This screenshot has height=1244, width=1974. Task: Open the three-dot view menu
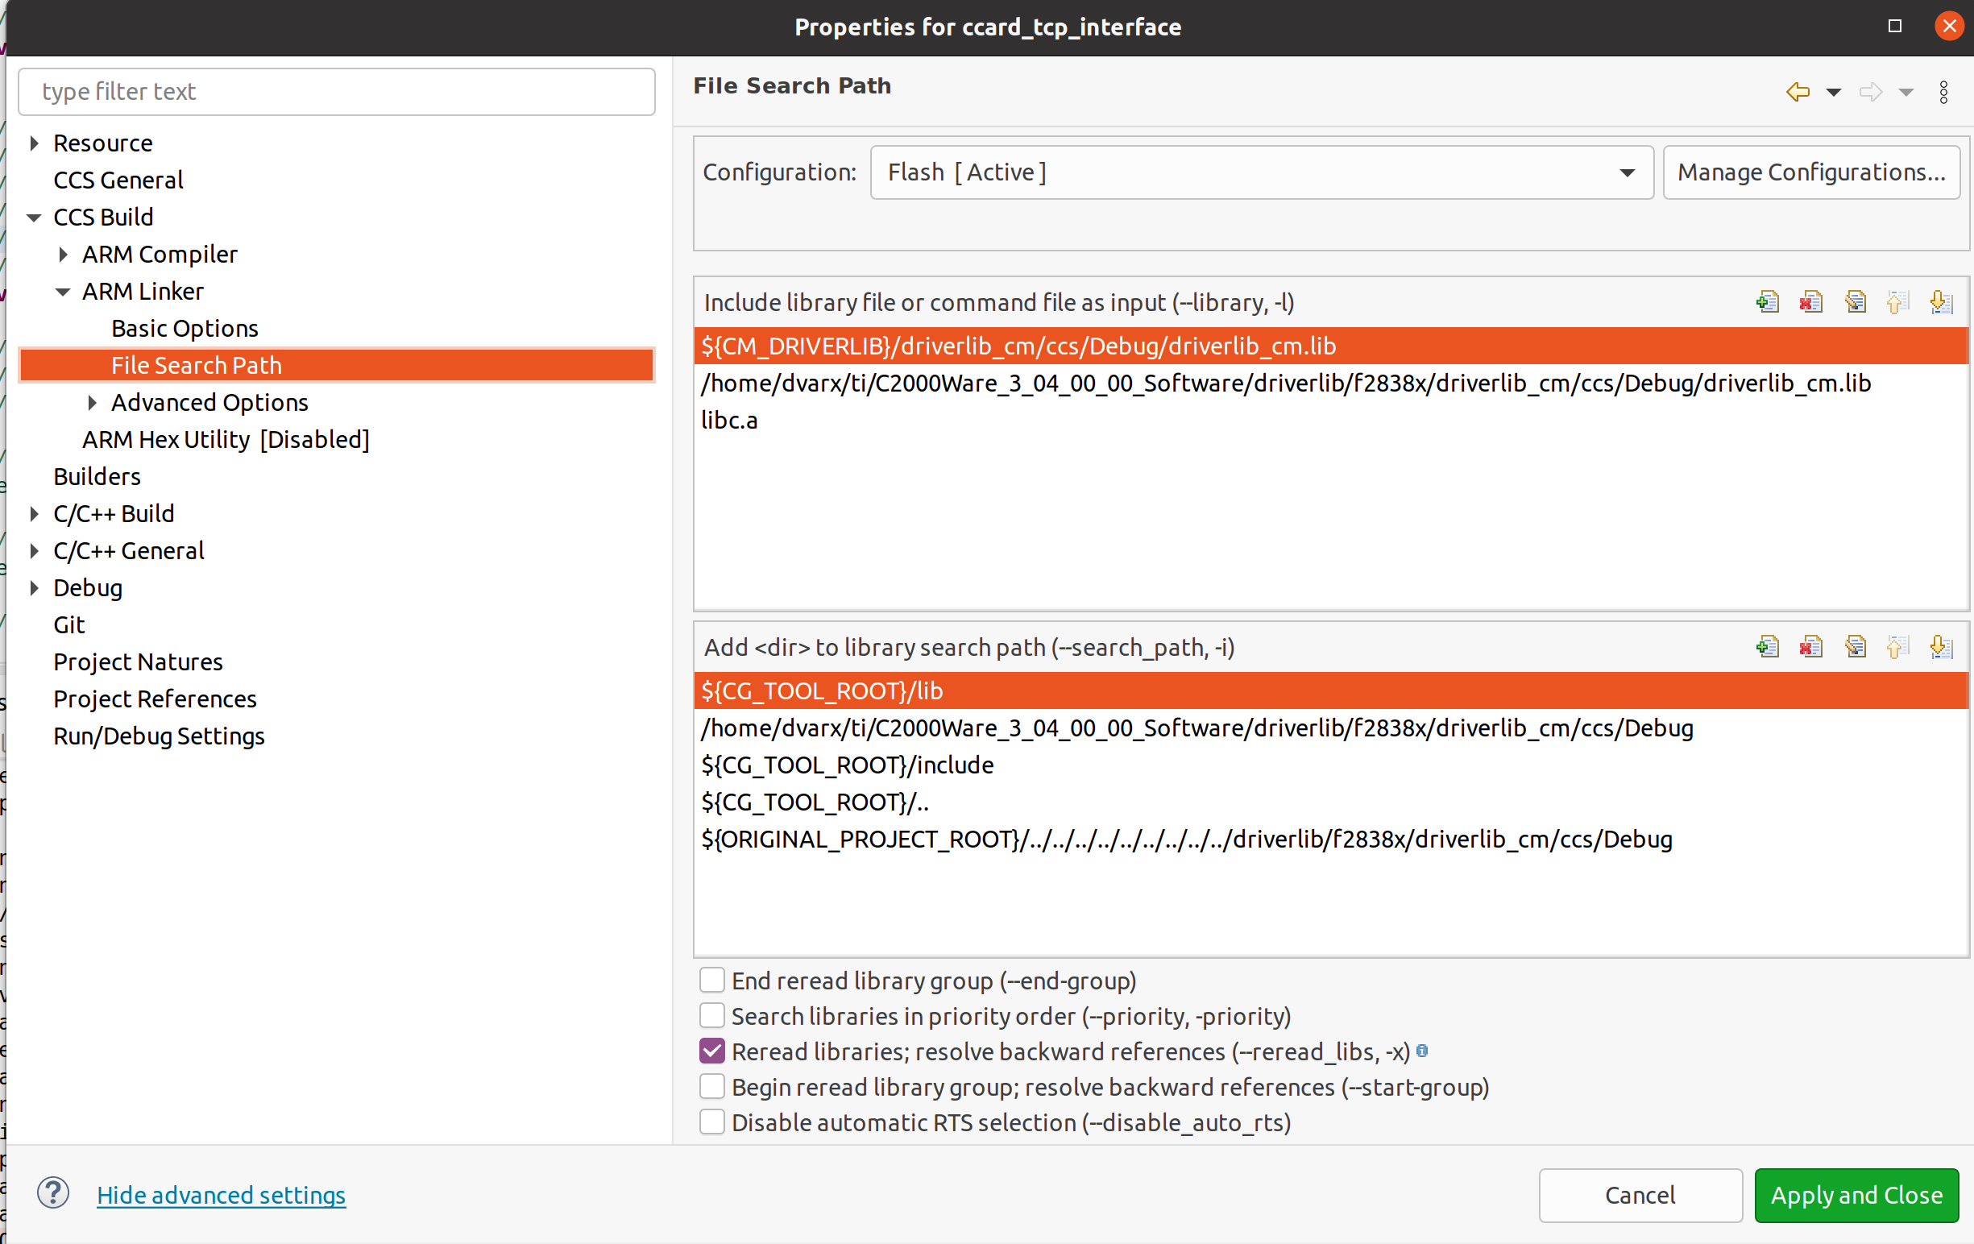1943,92
